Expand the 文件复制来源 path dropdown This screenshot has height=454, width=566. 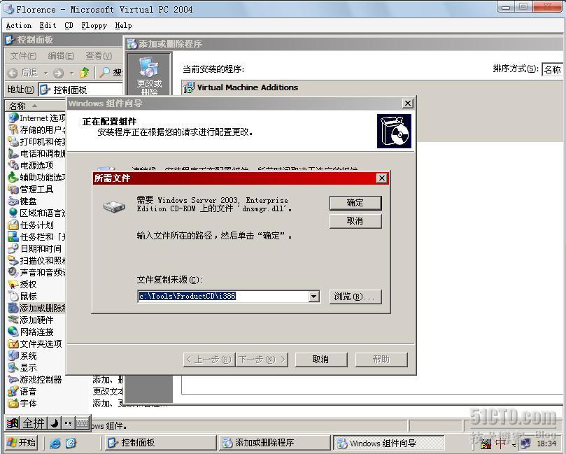coord(313,297)
